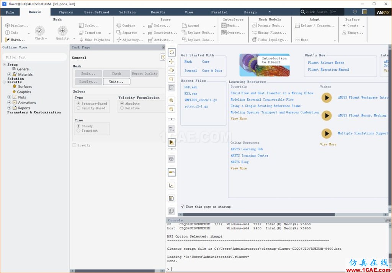Screen dimensions: 392x273
Task: Play ANSYS Fluent Mosaic Meshing video
Action: click(327, 115)
